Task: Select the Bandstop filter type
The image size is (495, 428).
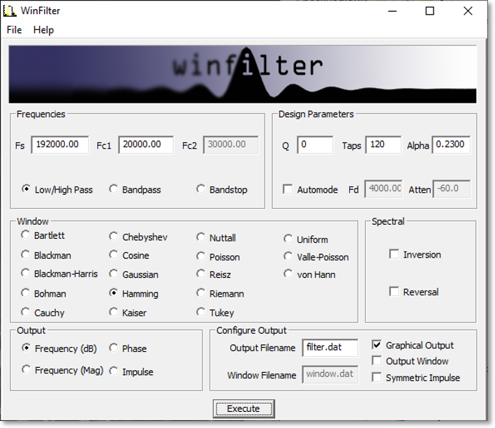Action: pyautogui.click(x=201, y=189)
